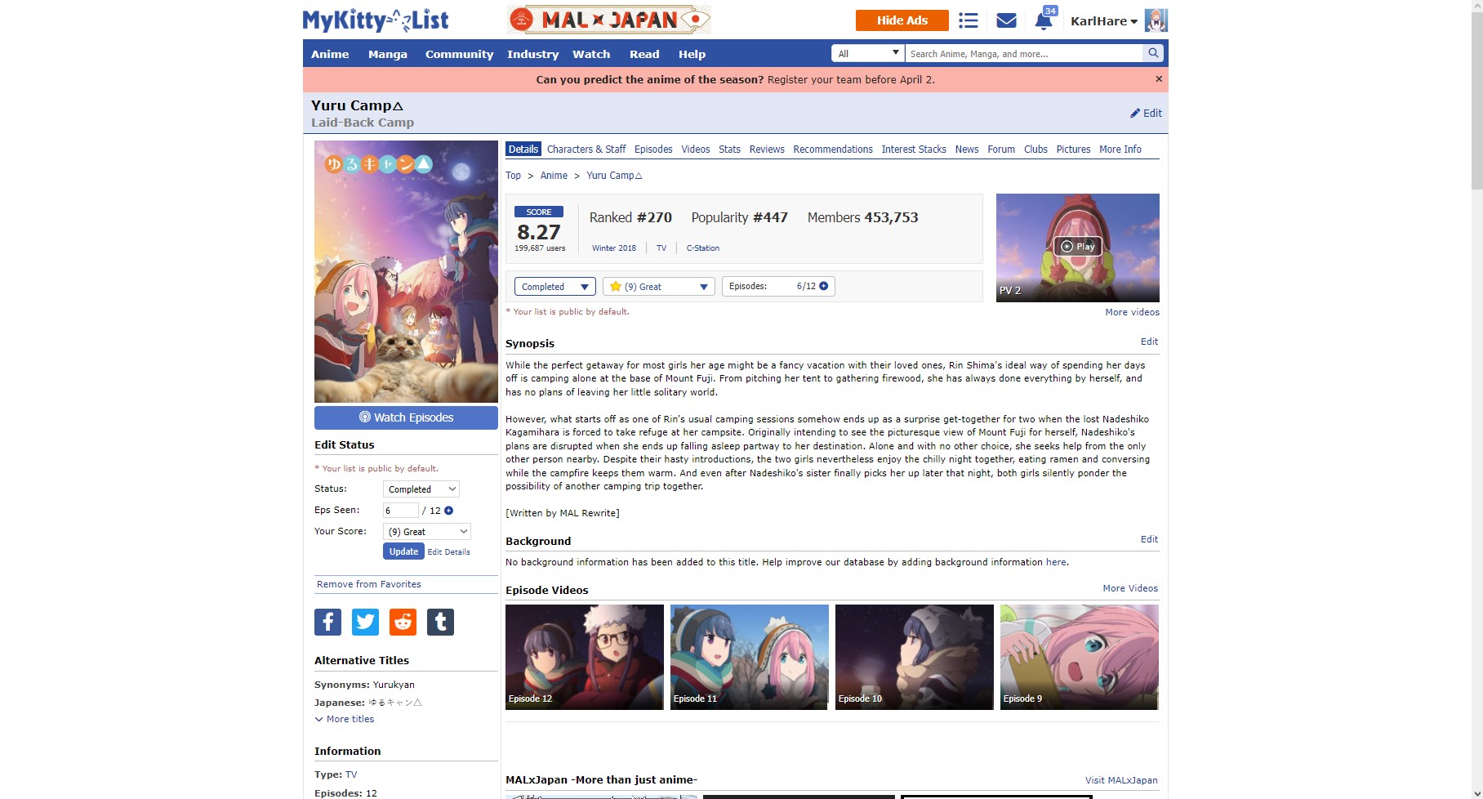The width and height of the screenshot is (1483, 799).
Task: Open the Manga menu
Action: click(387, 54)
